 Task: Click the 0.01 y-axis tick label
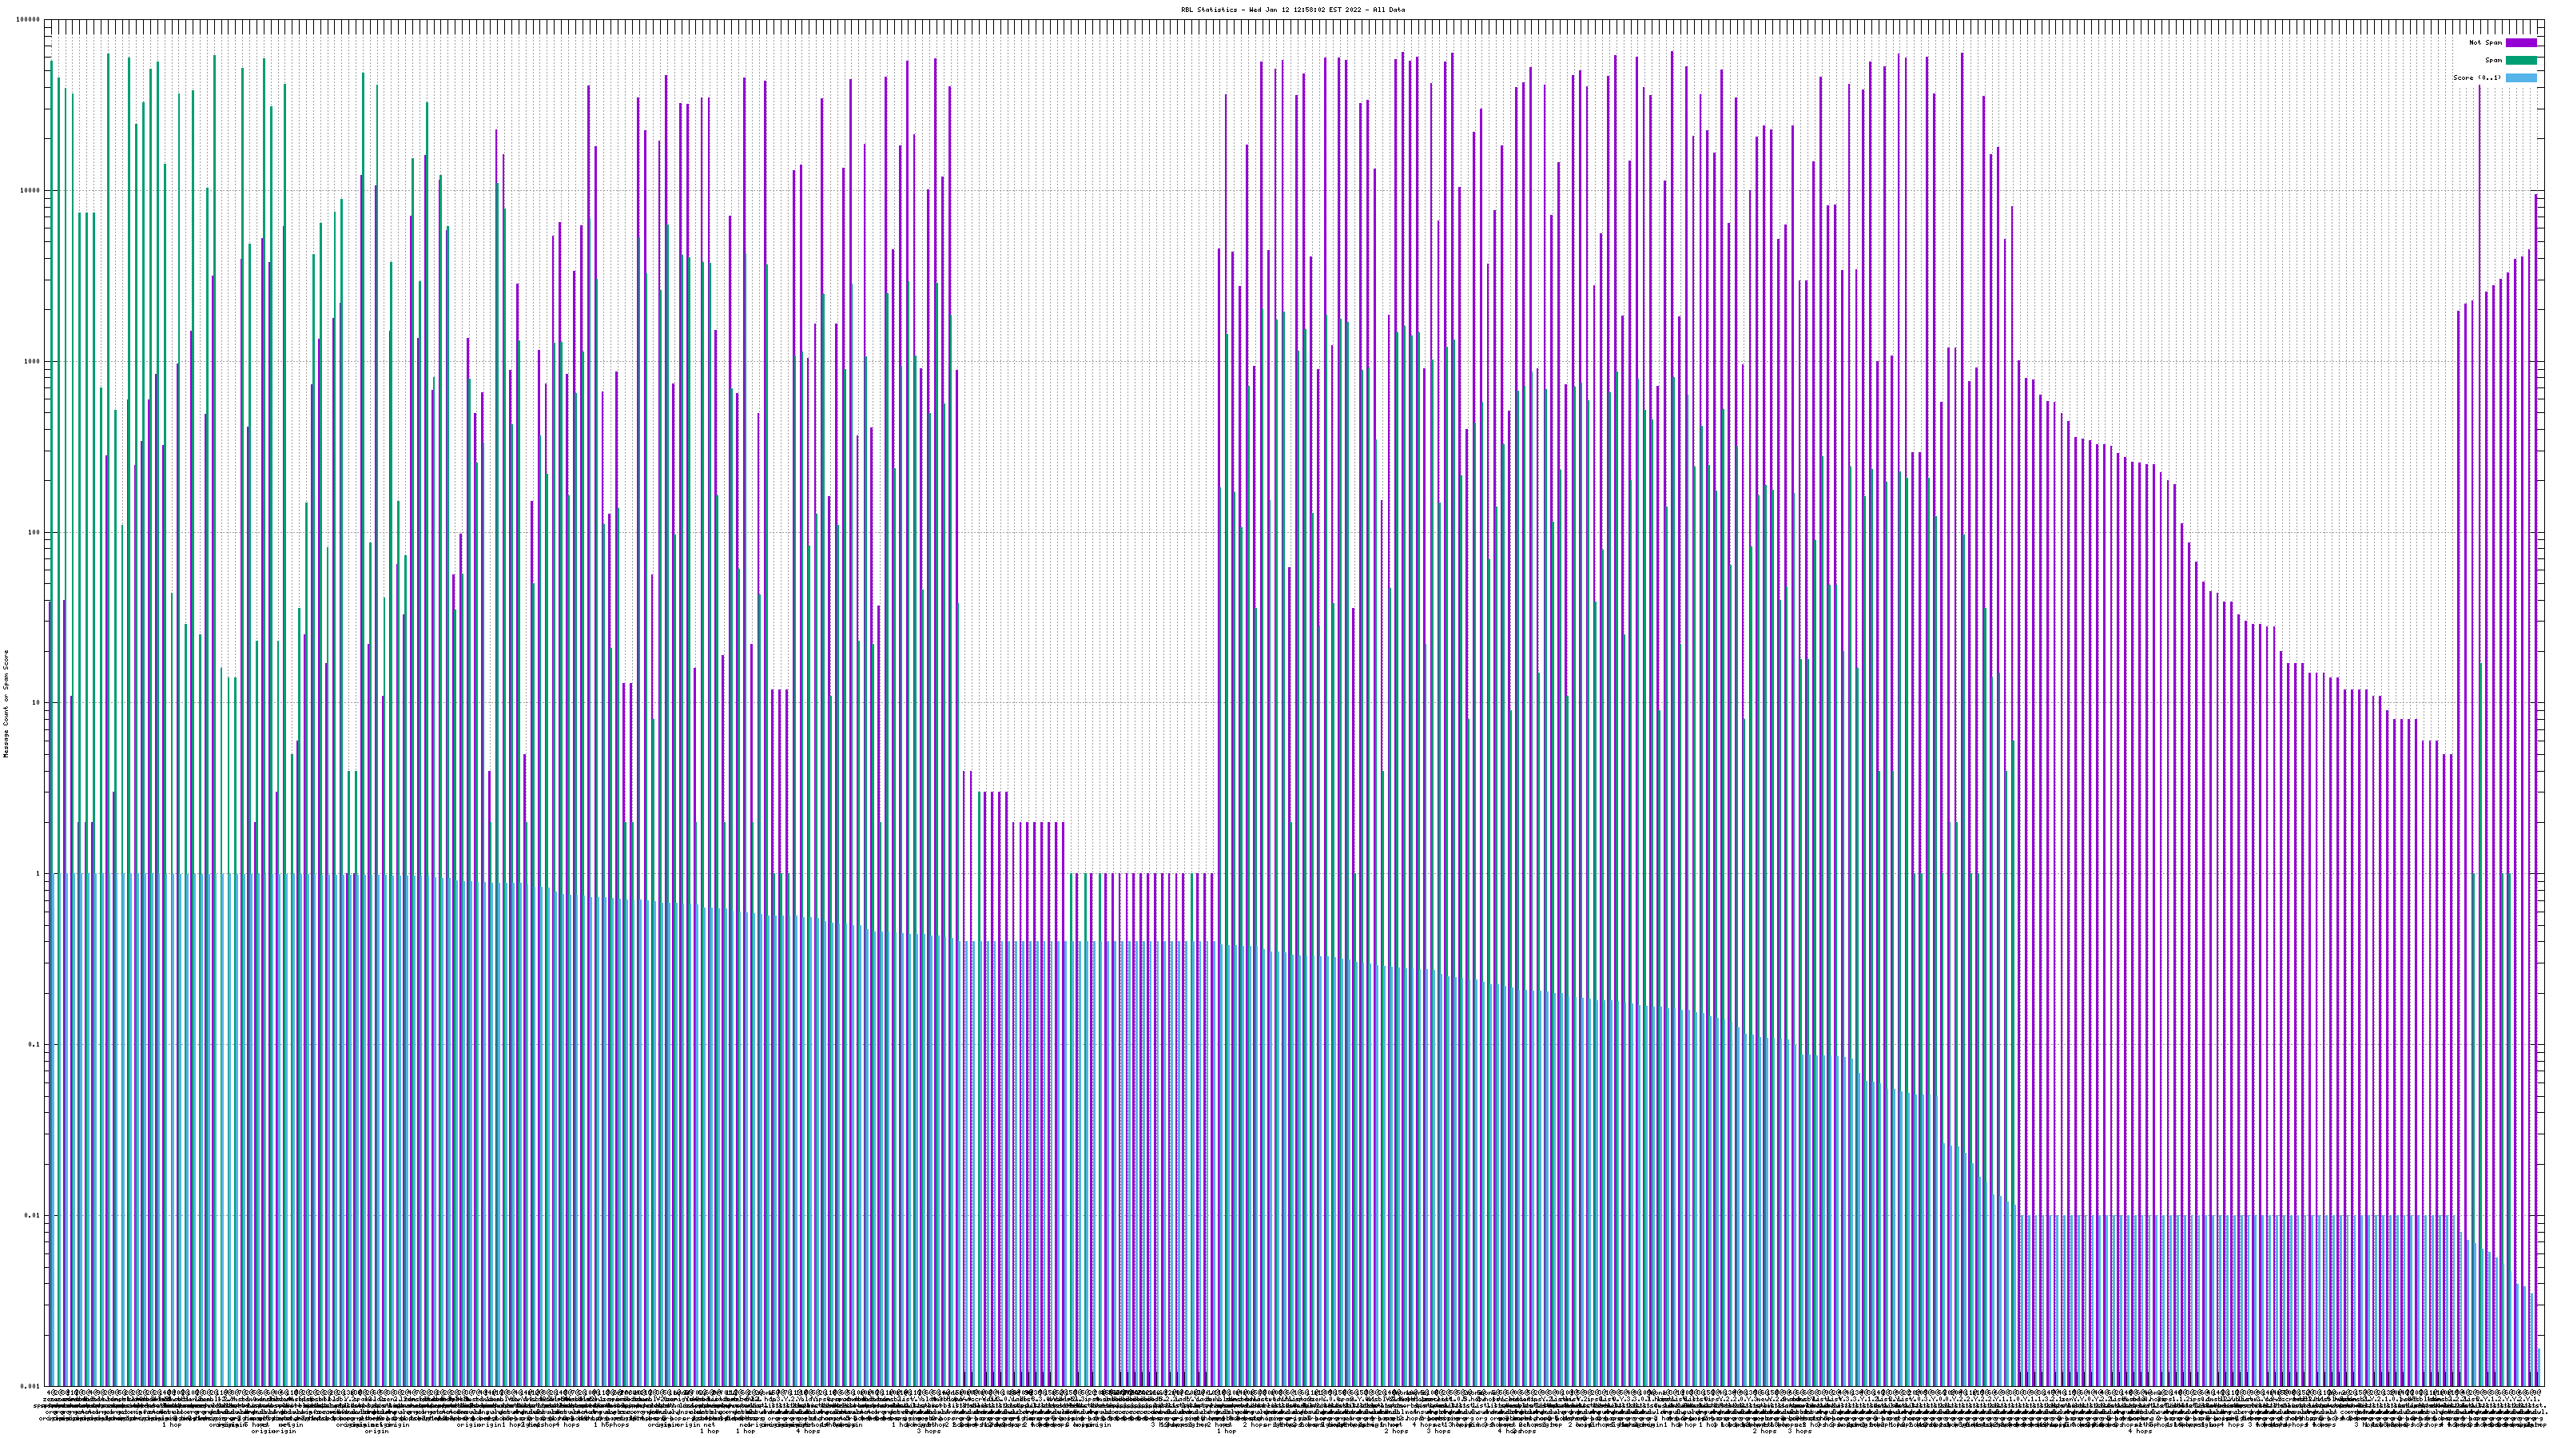[33, 1216]
